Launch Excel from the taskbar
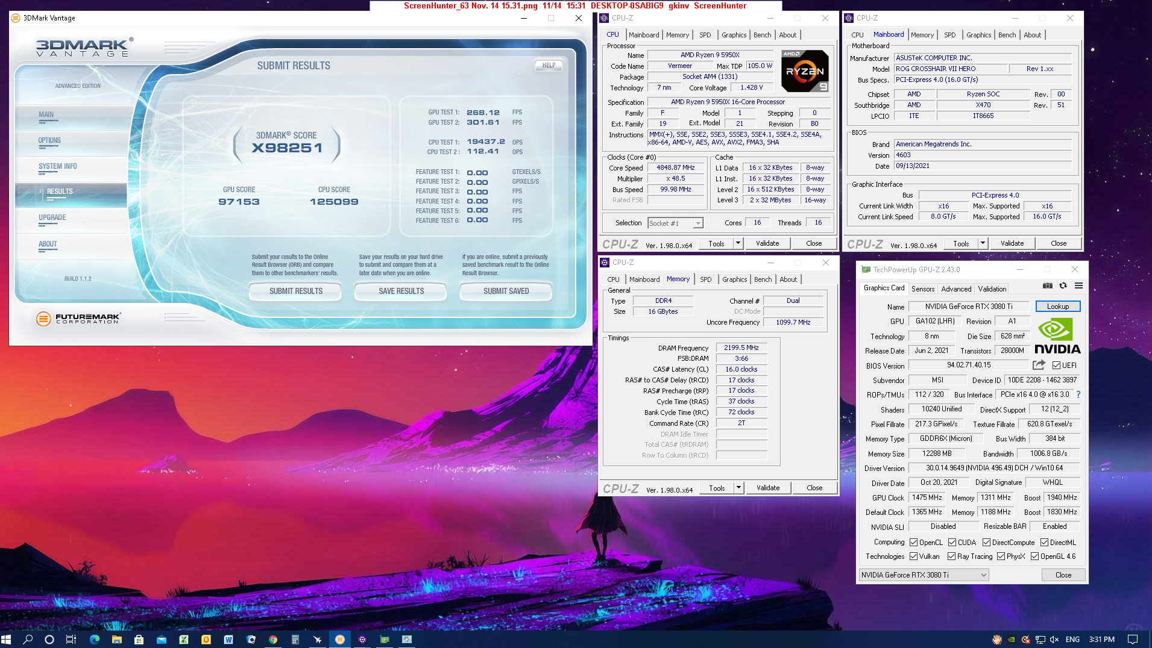 184,640
